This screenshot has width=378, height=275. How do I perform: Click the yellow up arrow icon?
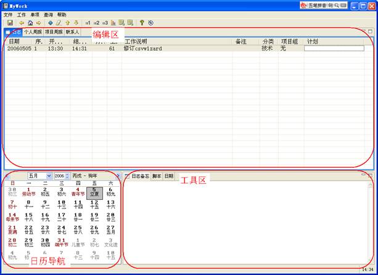(x=67, y=23)
